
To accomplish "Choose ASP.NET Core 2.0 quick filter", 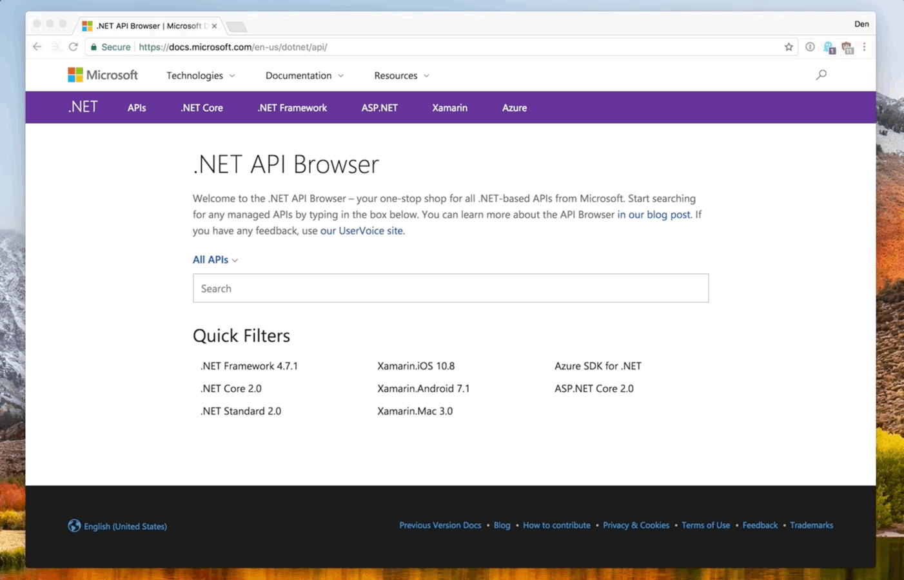I will [x=594, y=389].
